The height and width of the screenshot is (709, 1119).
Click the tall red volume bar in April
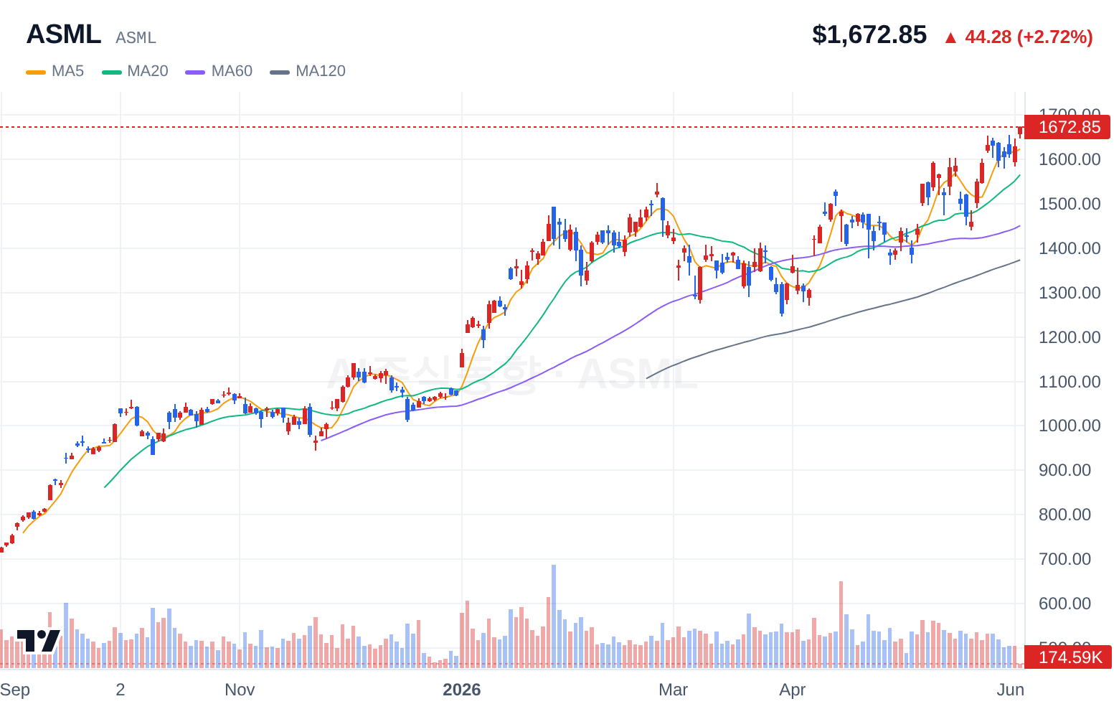pyautogui.click(x=841, y=624)
